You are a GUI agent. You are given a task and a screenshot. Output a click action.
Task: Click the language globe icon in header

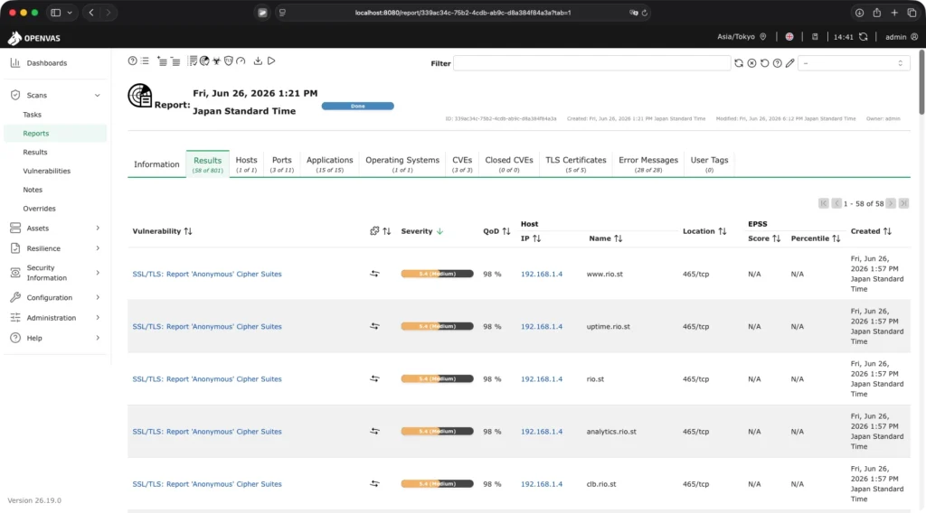(x=789, y=36)
